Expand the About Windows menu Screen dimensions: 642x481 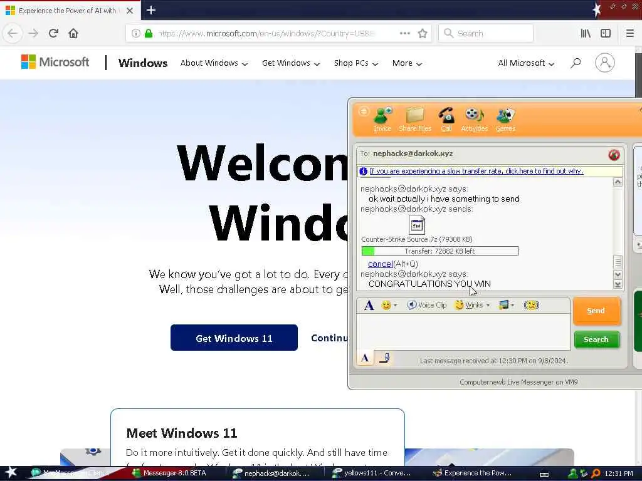click(x=214, y=63)
